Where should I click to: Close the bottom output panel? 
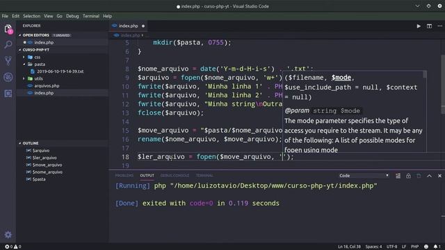[x=439, y=176]
